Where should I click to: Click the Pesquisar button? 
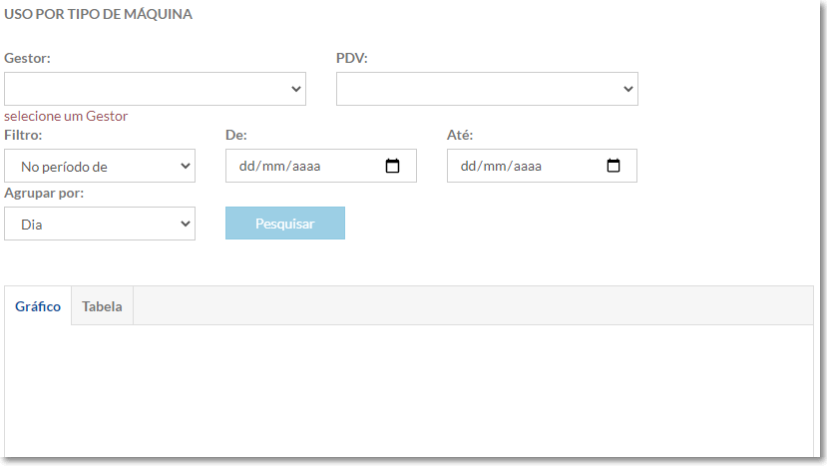pyautogui.click(x=285, y=224)
